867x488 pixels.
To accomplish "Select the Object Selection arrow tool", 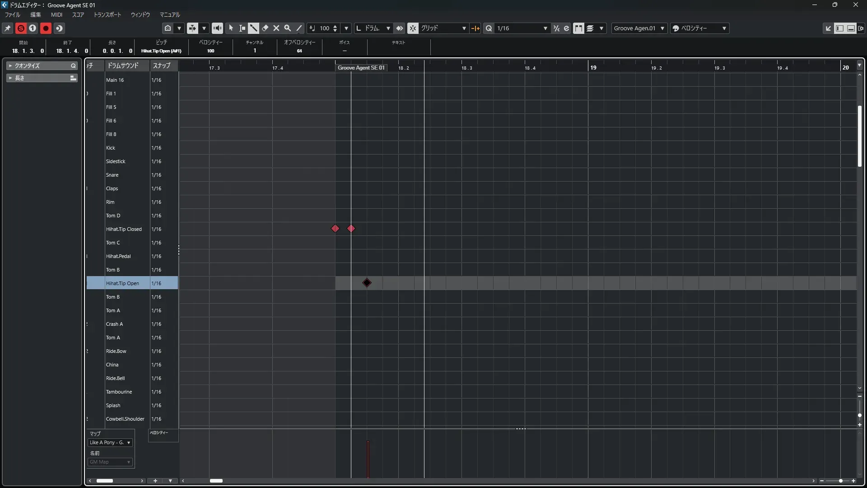I will (x=231, y=28).
